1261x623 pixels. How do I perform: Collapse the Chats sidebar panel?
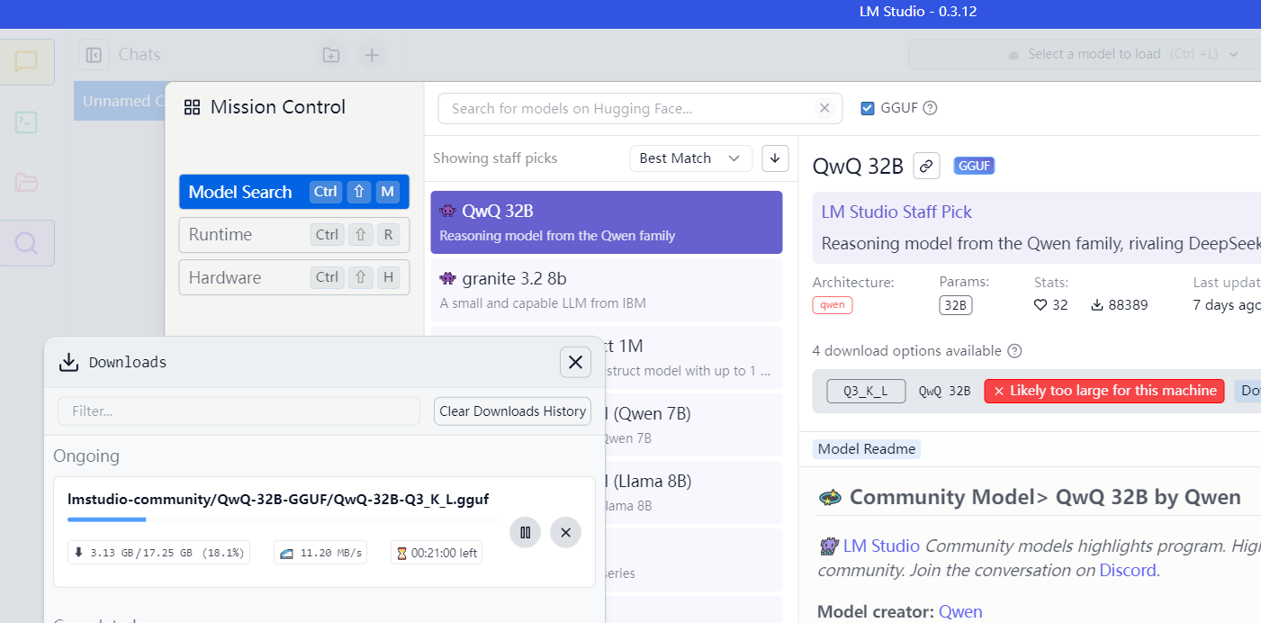point(94,55)
